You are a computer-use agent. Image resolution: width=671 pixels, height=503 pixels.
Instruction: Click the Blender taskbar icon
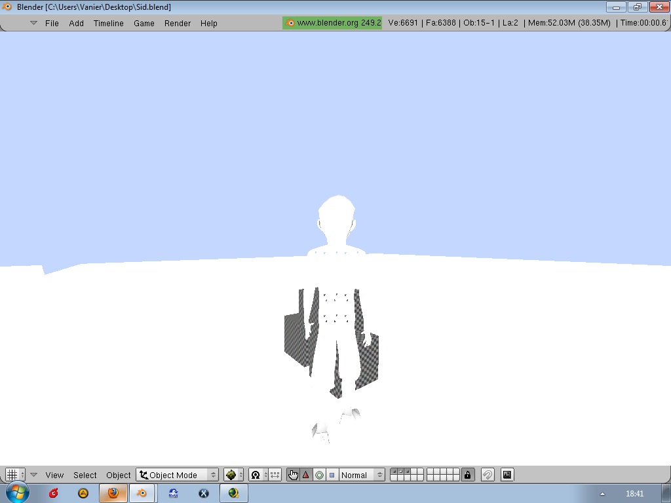click(x=142, y=493)
